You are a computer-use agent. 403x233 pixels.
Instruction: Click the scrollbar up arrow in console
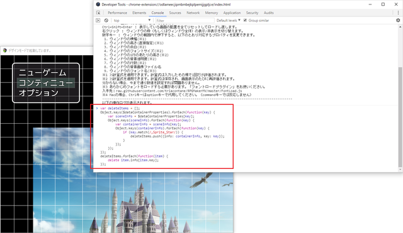click(400, 27)
